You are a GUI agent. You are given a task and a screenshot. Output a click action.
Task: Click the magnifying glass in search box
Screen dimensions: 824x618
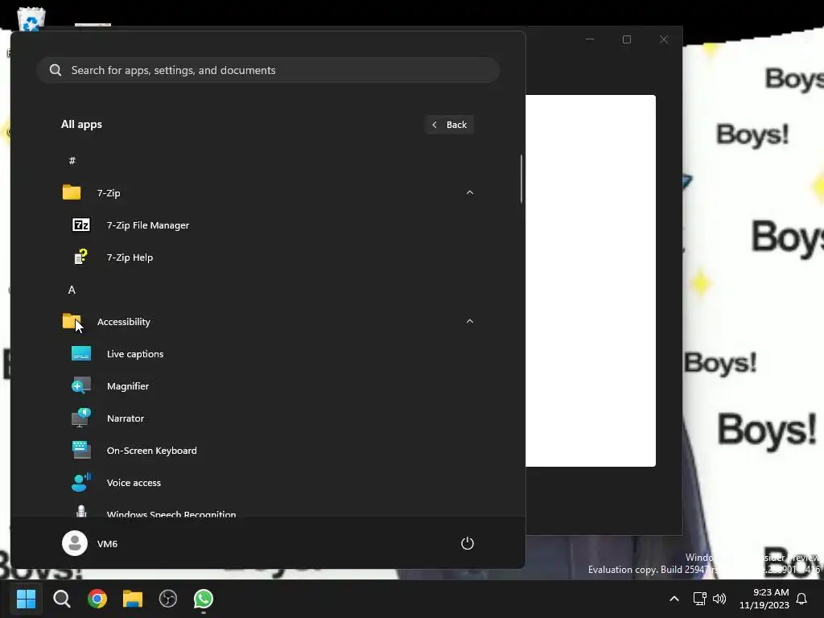tap(56, 70)
